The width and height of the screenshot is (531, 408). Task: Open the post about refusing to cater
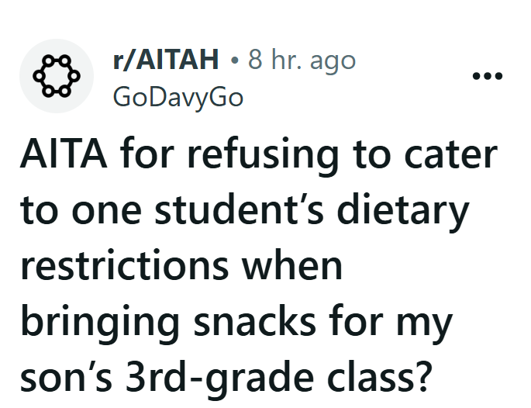pyautogui.click(x=257, y=265)
